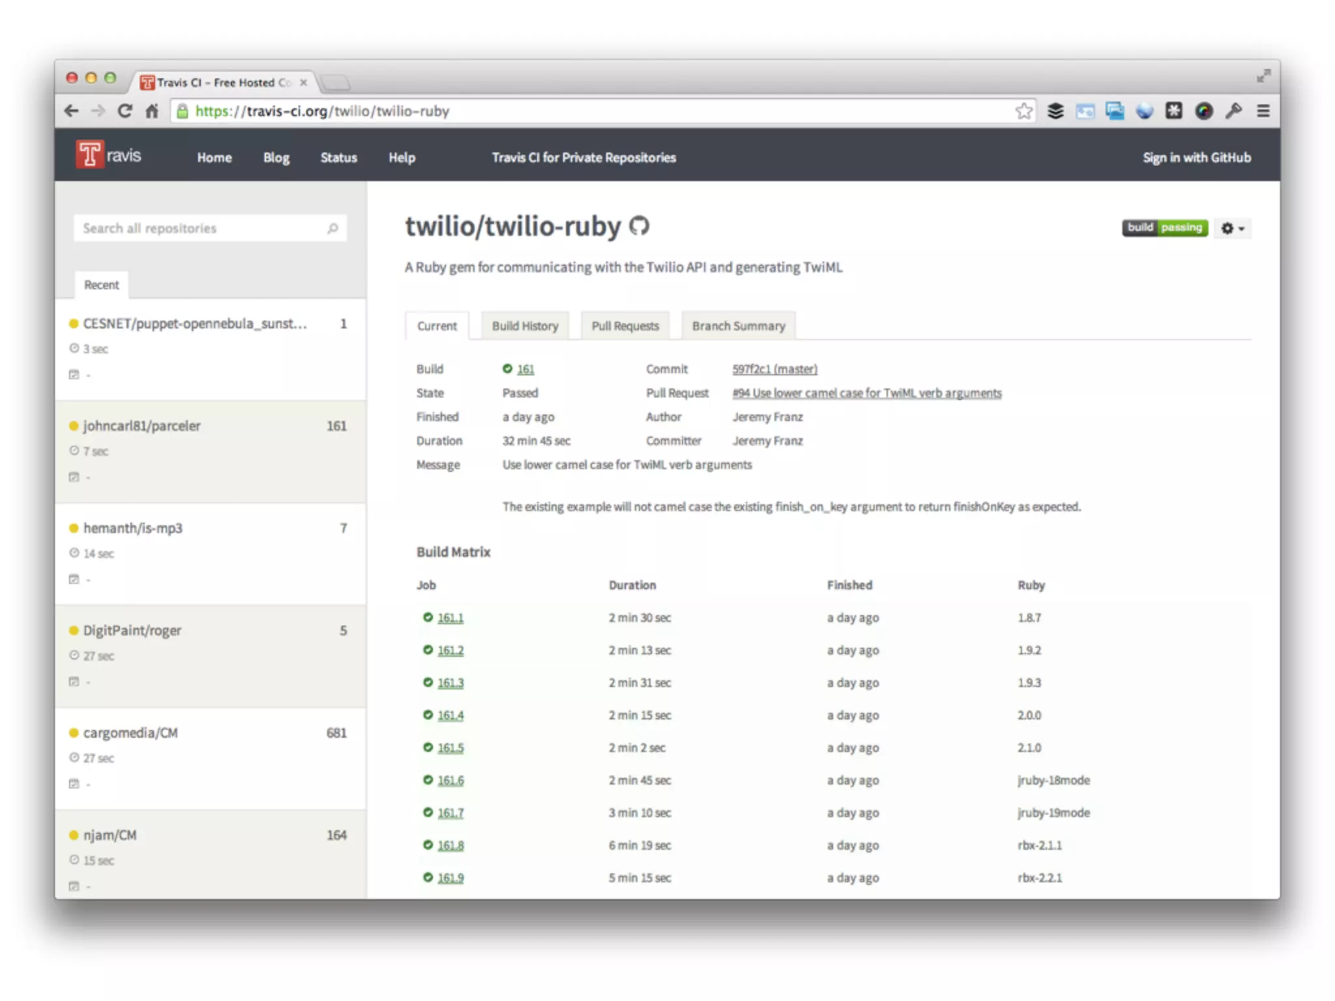The width and height of the screenshot is (1335, 1001).
Task: Open the Chrome hamburger menu icon
Action: [x=1263, y=111]
